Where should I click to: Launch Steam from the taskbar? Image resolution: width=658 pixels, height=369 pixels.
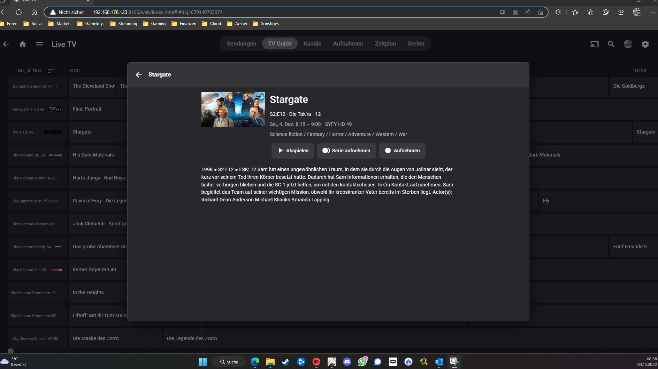[285, 362]
